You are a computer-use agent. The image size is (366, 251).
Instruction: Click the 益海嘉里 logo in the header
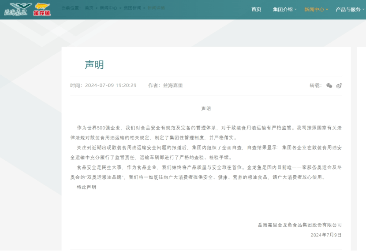(x=18, y=9)
